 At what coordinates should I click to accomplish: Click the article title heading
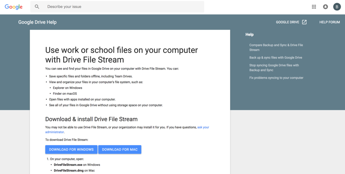pos(121,55)
